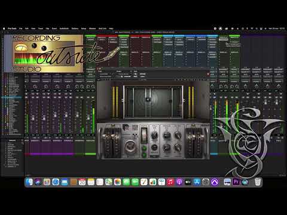Adjust the plugin's left input fader

click(106, 137)
